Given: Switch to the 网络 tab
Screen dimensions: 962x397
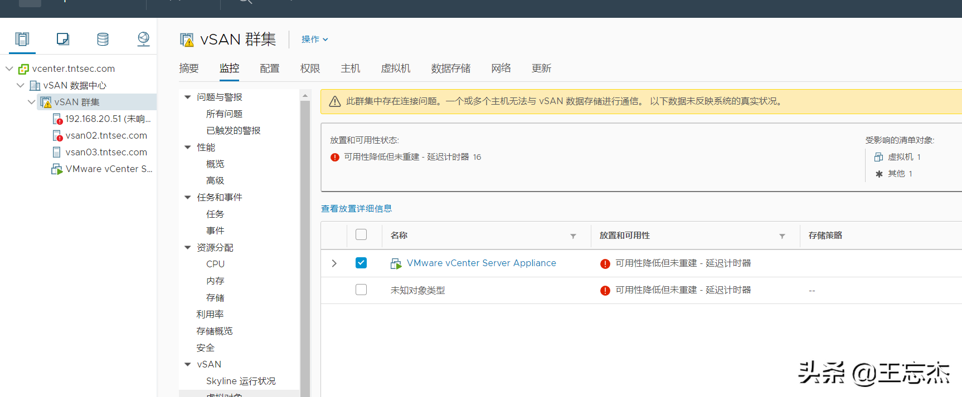Looking at the screenshot, I should click(x=501, y=68).
